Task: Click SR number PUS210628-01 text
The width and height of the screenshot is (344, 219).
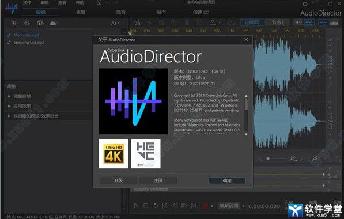Action: [202, 84]
